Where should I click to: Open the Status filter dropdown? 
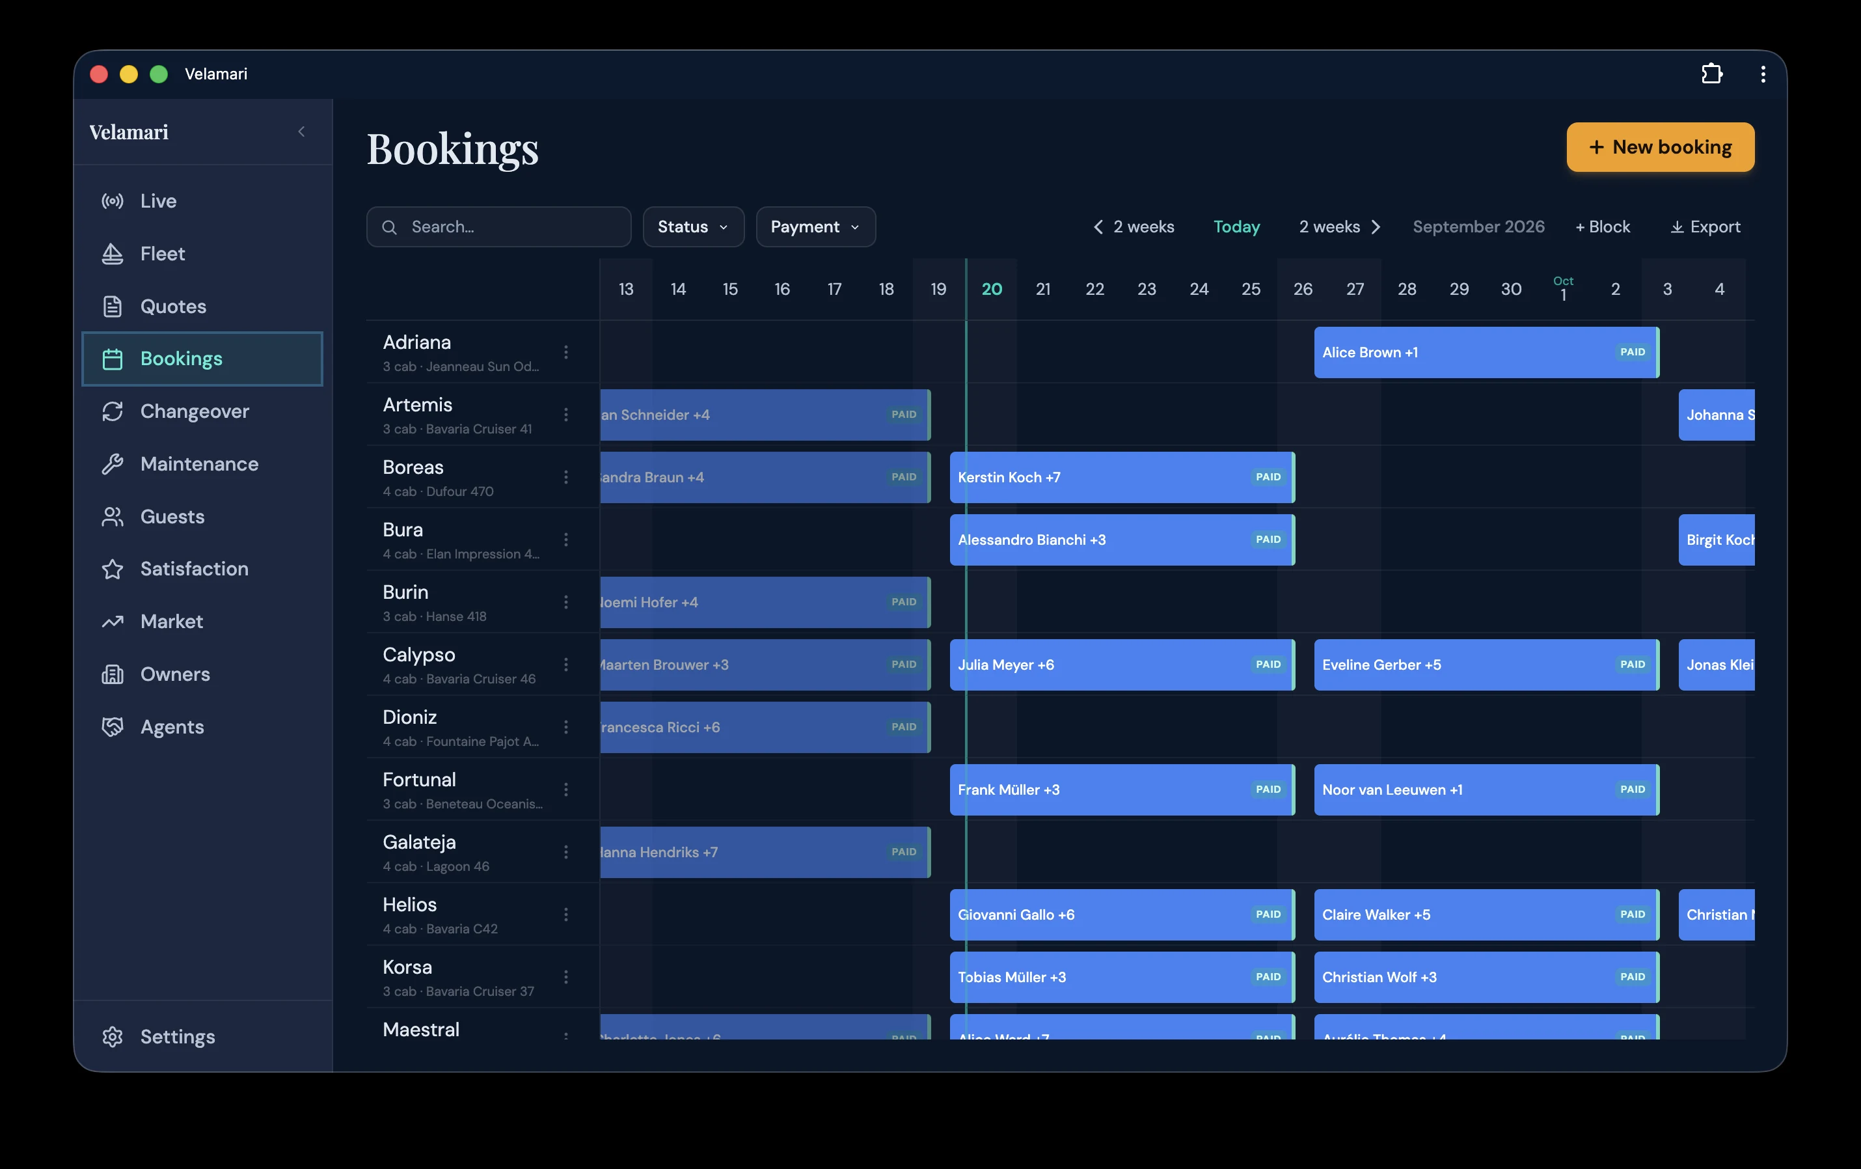pyautogui.click(x=693, y=227)
